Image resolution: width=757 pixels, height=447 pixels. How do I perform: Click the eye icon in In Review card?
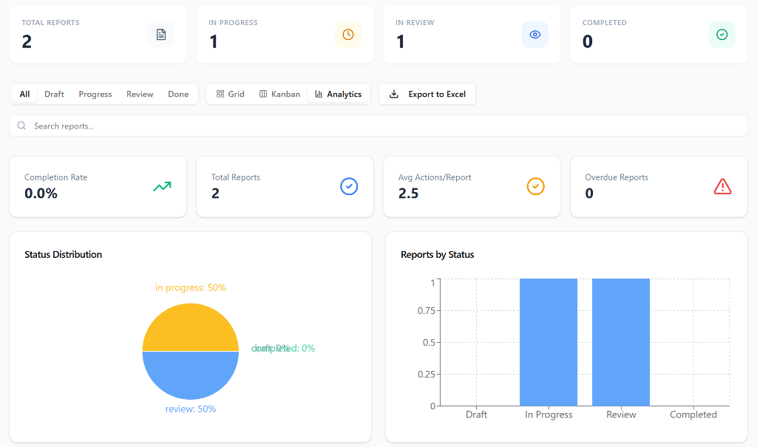[535, 35]
